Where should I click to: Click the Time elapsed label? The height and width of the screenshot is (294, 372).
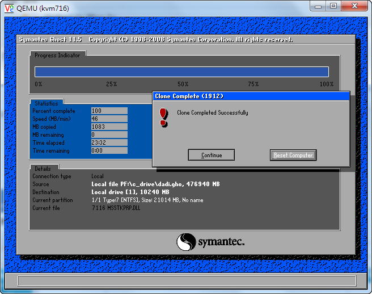pos(49,142)
